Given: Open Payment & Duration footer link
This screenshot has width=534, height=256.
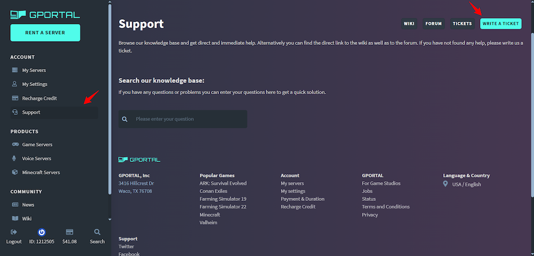Looking at the screenshot, I should [x=302, y=199].
